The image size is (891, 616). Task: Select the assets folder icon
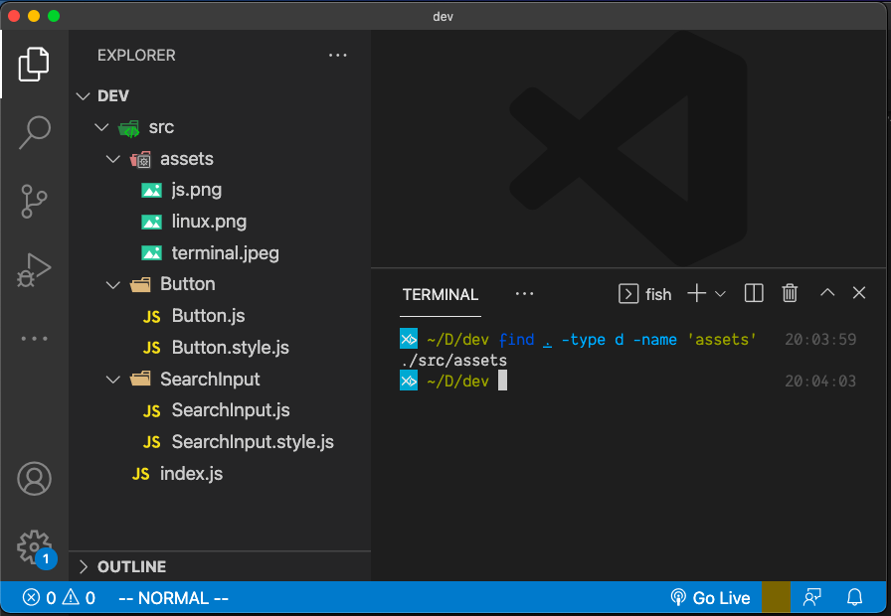tap(140, 160)
